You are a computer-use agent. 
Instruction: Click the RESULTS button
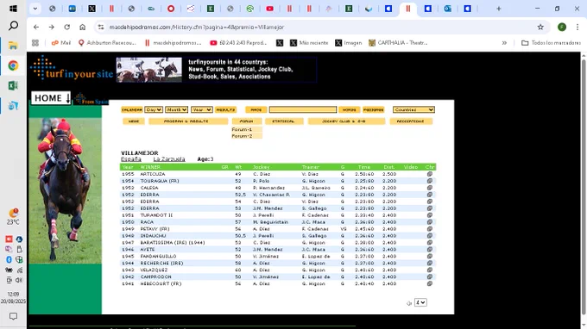226,109
